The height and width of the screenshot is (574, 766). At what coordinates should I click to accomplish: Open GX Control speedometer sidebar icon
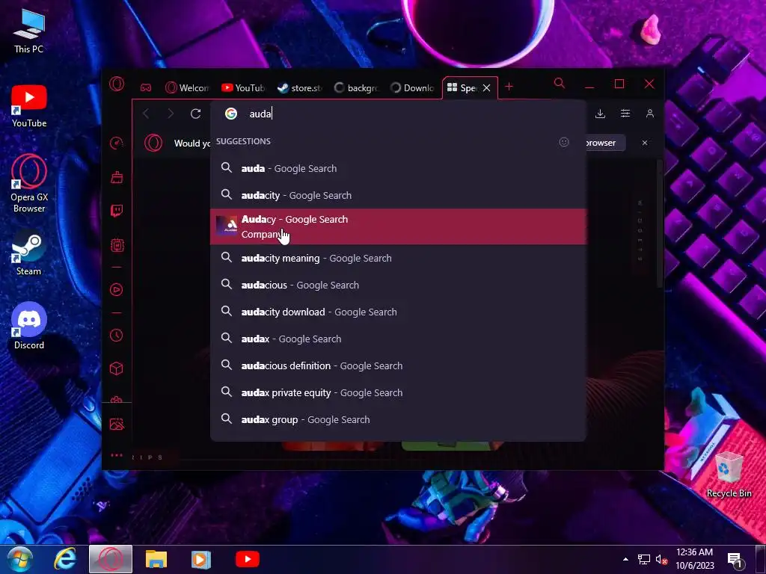click(116, 143)
